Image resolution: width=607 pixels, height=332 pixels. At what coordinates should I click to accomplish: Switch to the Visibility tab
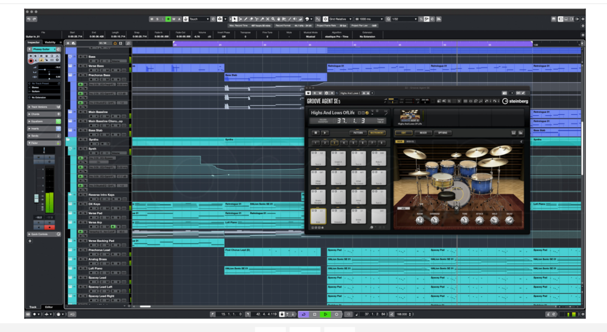coord(50,42)
